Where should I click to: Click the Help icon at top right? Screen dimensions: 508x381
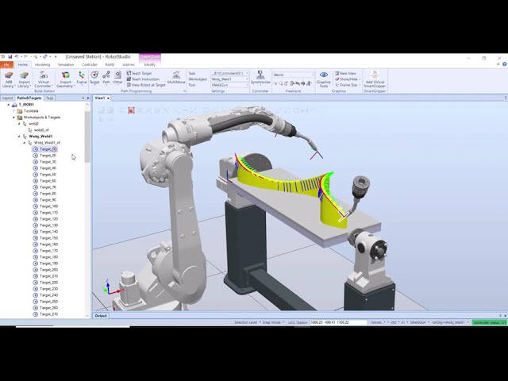[x=505, y=64]
